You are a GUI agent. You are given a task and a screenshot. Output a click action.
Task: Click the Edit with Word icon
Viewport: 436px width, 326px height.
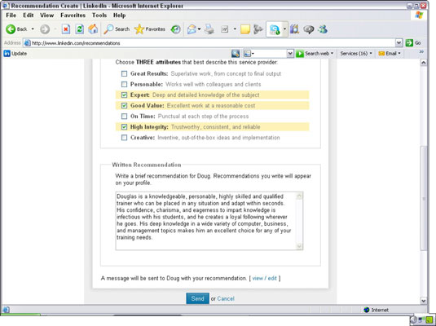click(x=224, y=29)
